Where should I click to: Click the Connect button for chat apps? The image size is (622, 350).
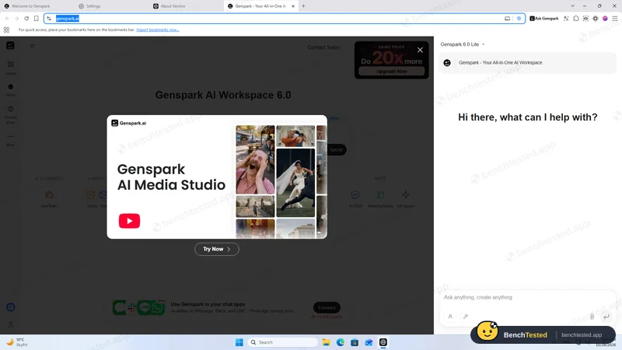tap(327, 307)
